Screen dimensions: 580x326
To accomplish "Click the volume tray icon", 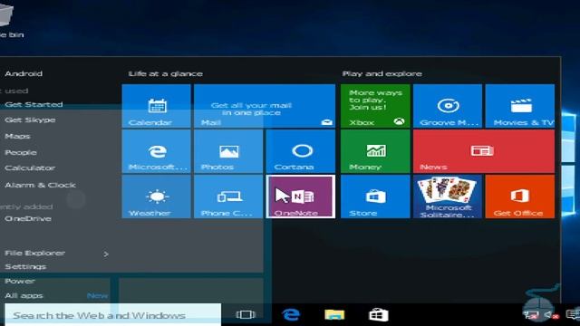I will click(x=552, y=315).
